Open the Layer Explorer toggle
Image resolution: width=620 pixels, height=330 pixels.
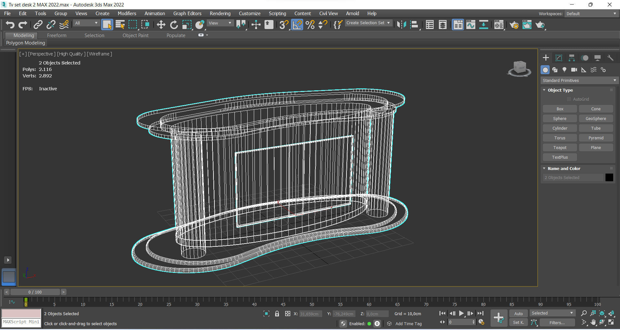[443, 25]
